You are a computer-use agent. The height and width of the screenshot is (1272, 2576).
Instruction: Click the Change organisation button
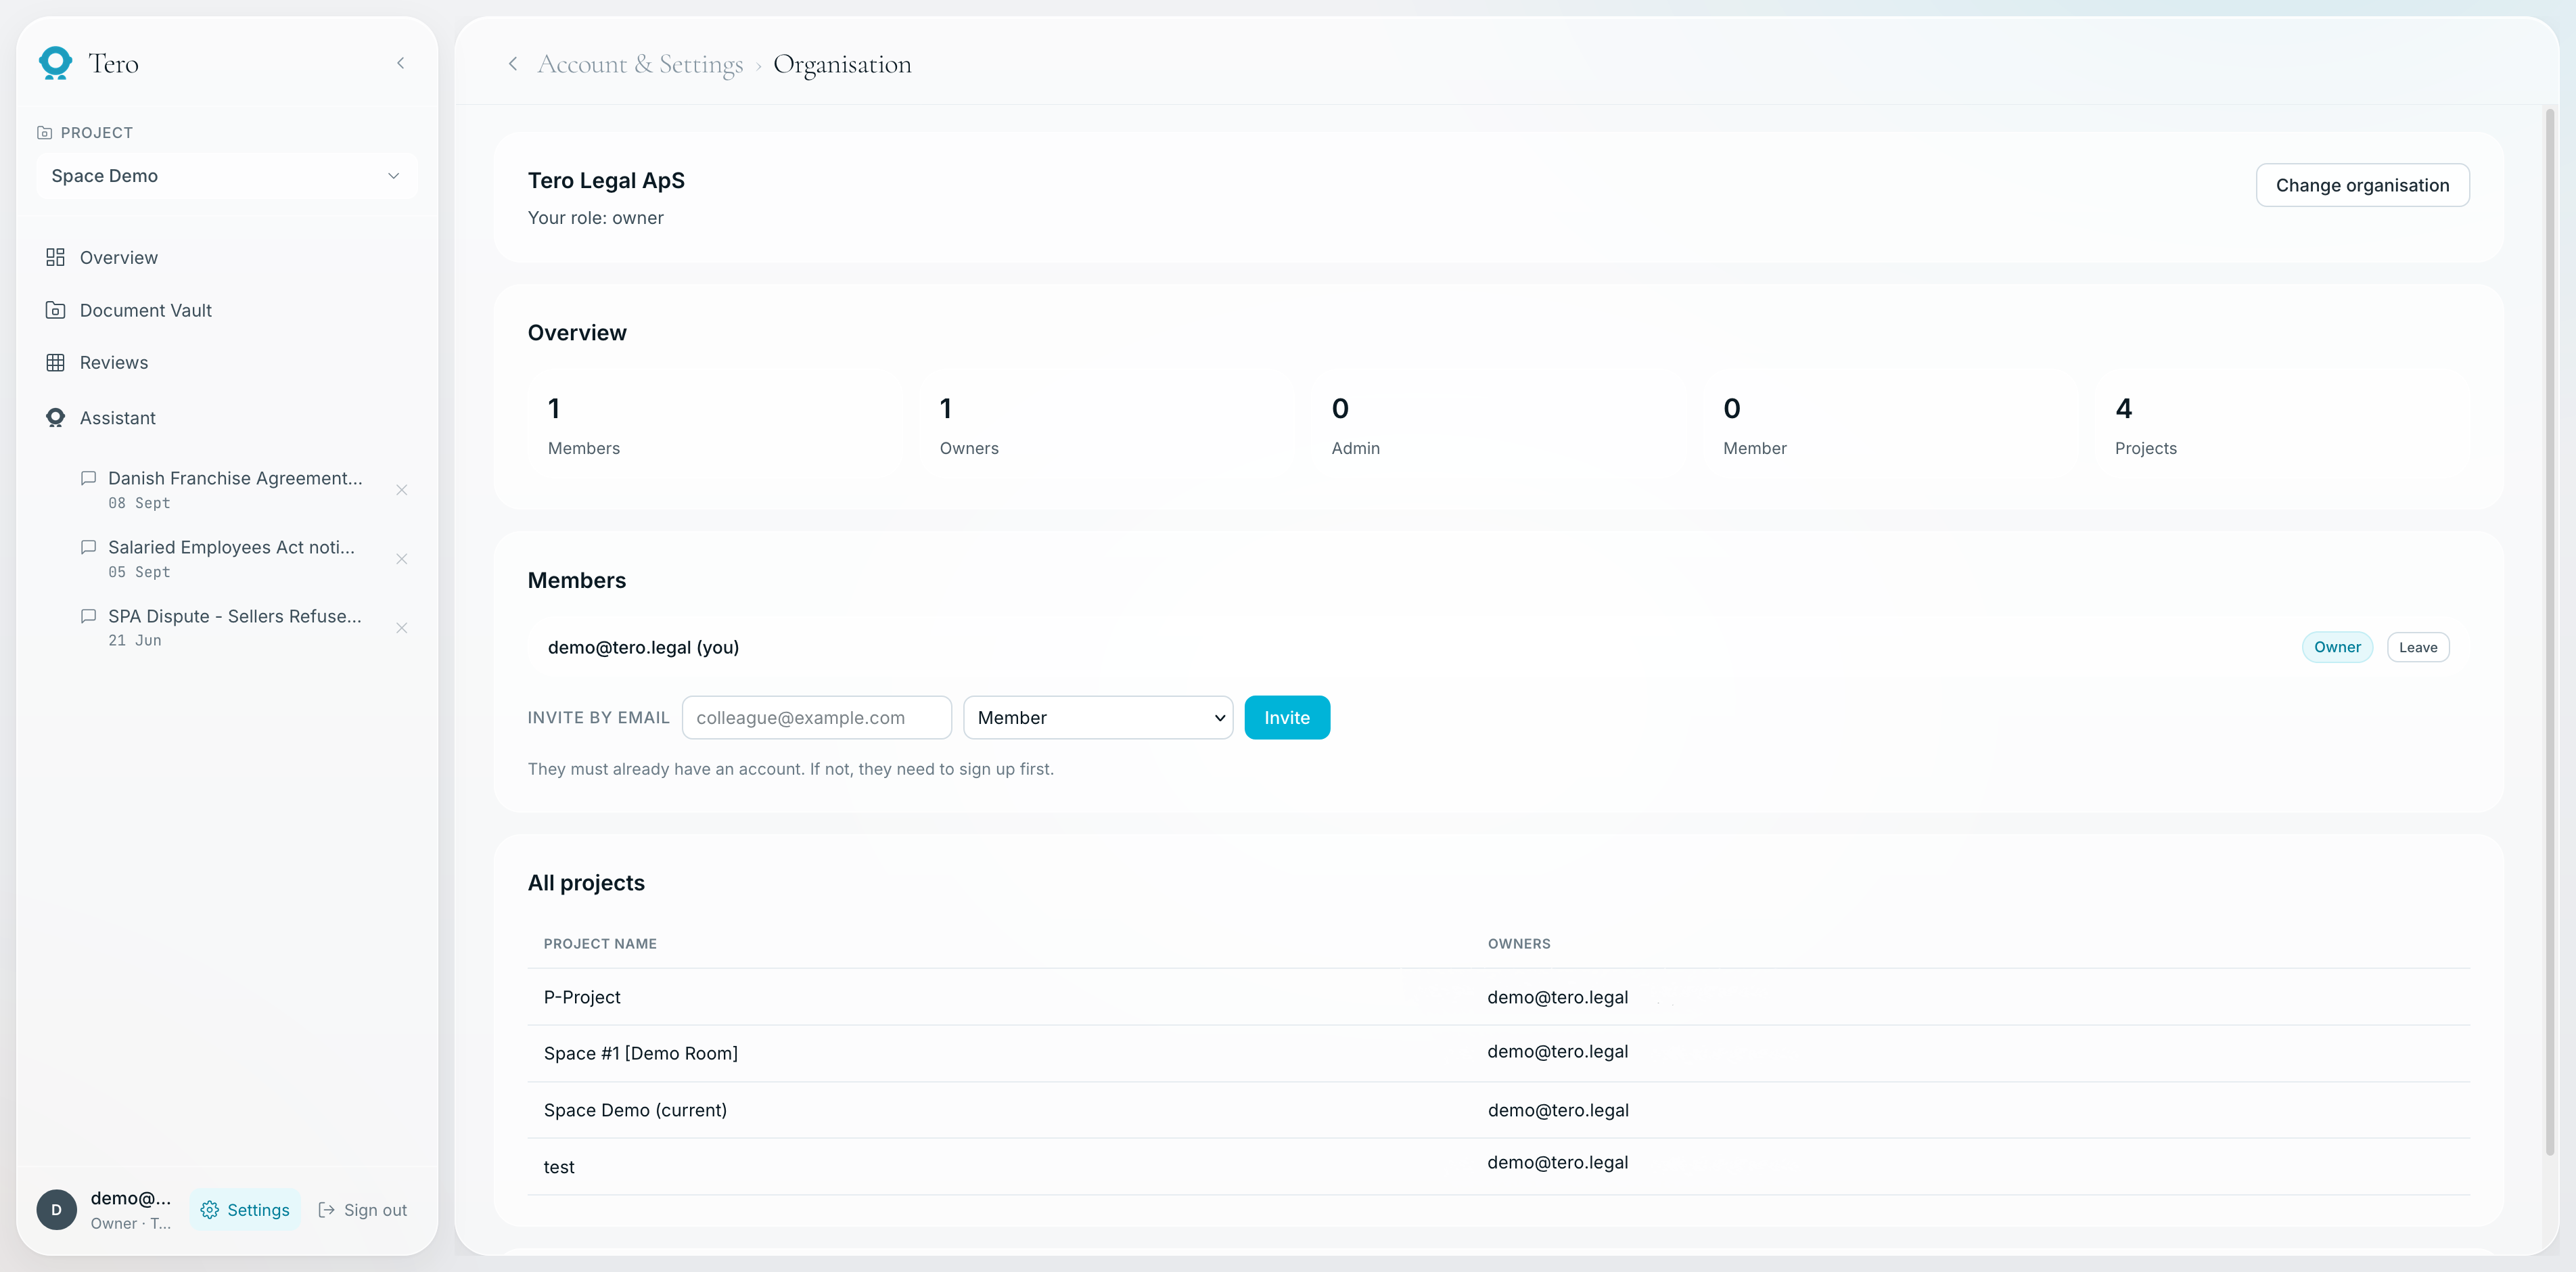click(2362, 185)
